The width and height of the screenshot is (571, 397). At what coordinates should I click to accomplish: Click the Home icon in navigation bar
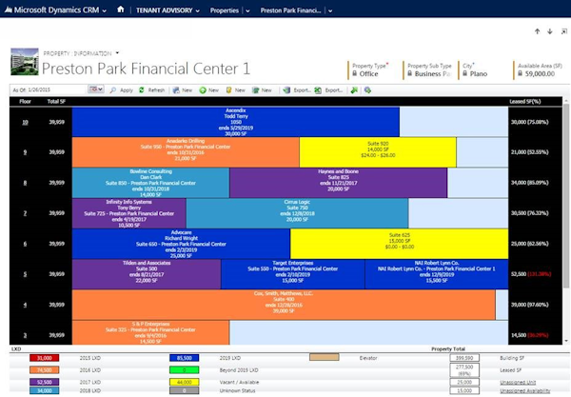click(120, 10)
